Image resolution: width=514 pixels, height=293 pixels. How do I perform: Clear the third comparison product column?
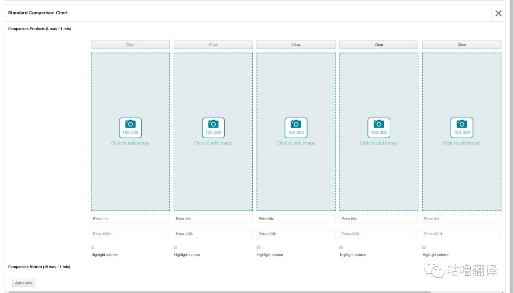[x=296, y=45]
